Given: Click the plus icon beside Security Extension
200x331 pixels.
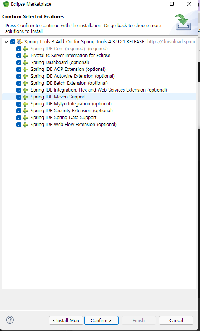Looking at the screenshot, I should (x=26, y=111).
